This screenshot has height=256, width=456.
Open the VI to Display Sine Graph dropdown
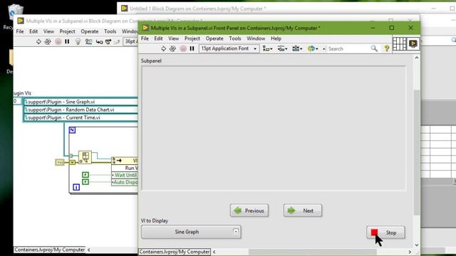[x=191, y=232]
